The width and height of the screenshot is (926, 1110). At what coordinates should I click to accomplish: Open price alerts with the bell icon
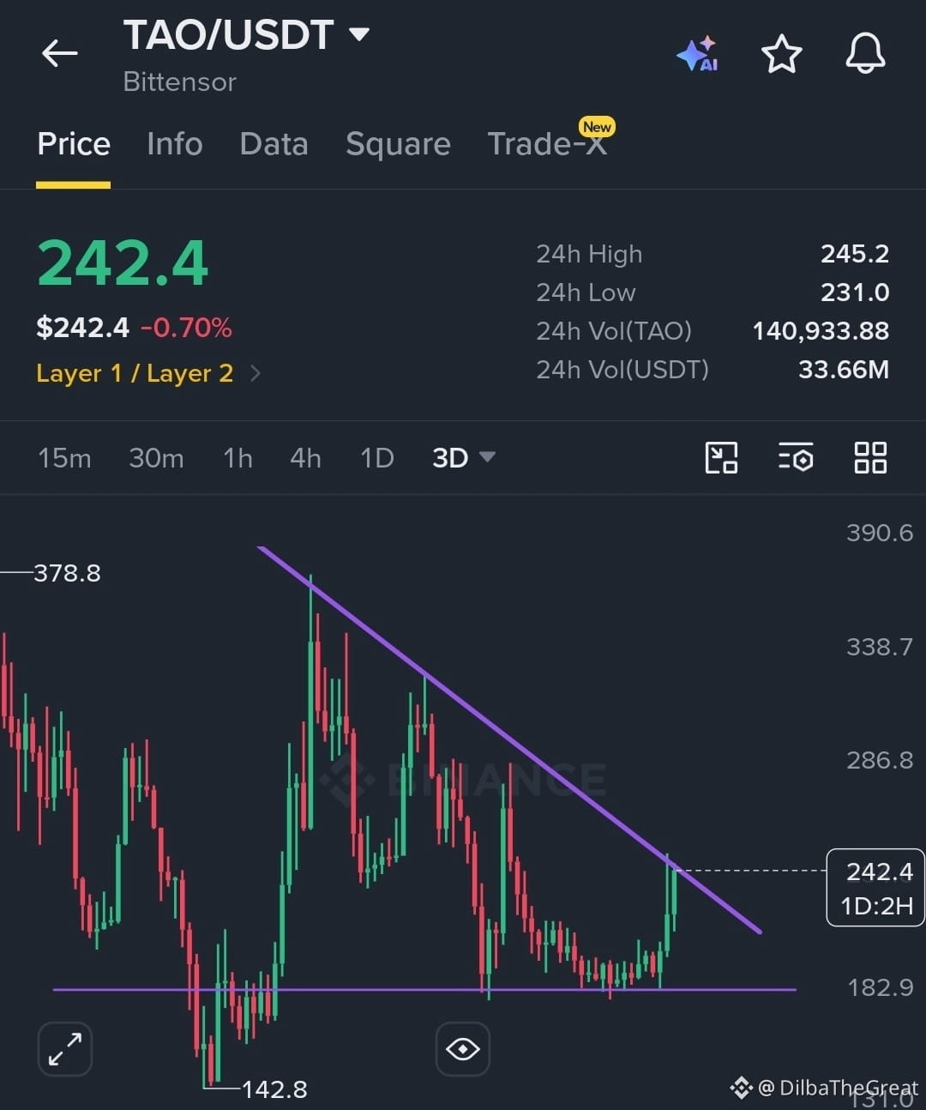click(865, 54)
